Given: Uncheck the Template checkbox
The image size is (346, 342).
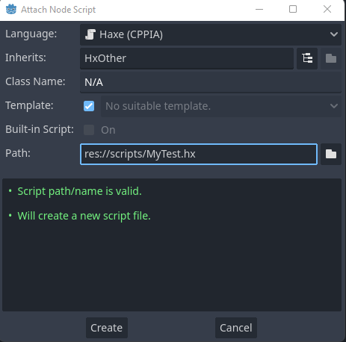Looking at the screenshot, I should coord(89,106).
